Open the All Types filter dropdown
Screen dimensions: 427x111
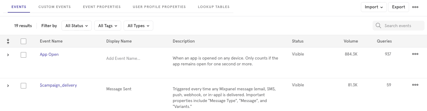point(138,26)
